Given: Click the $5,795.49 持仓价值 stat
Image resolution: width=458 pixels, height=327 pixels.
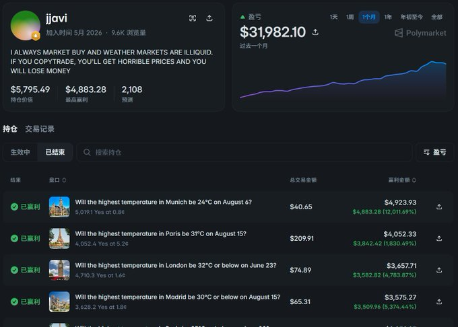Looking at the screenshot, I should pyautogui.click(x=30, y=94).
